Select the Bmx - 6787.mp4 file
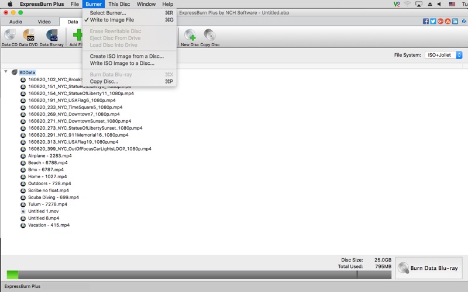Viewport: 468px width, 292px height. (46, 169)
